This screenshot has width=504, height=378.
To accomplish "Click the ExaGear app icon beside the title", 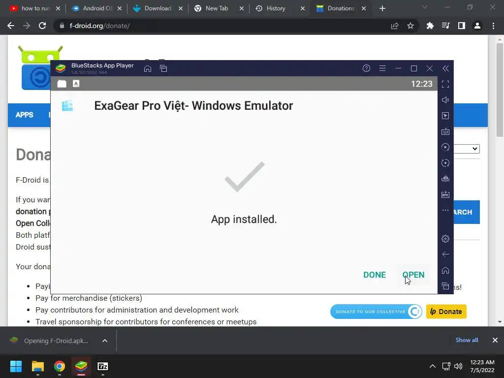I will (x=67, y=105).
